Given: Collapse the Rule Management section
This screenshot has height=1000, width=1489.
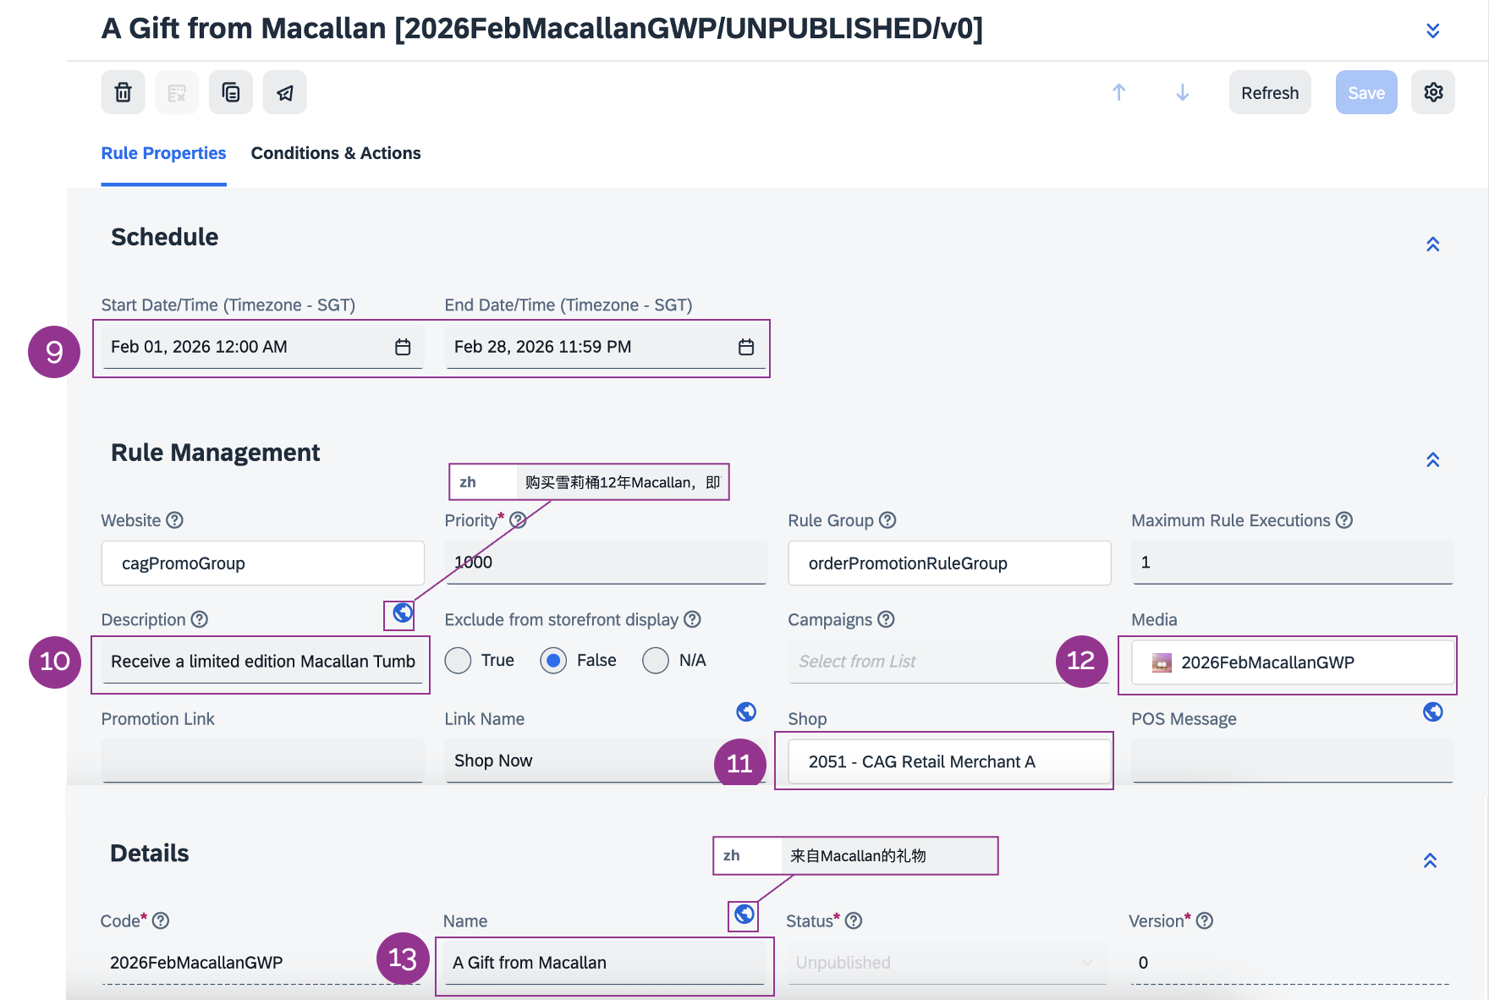Looking at the screenshot, I should tap(1432, 460).
